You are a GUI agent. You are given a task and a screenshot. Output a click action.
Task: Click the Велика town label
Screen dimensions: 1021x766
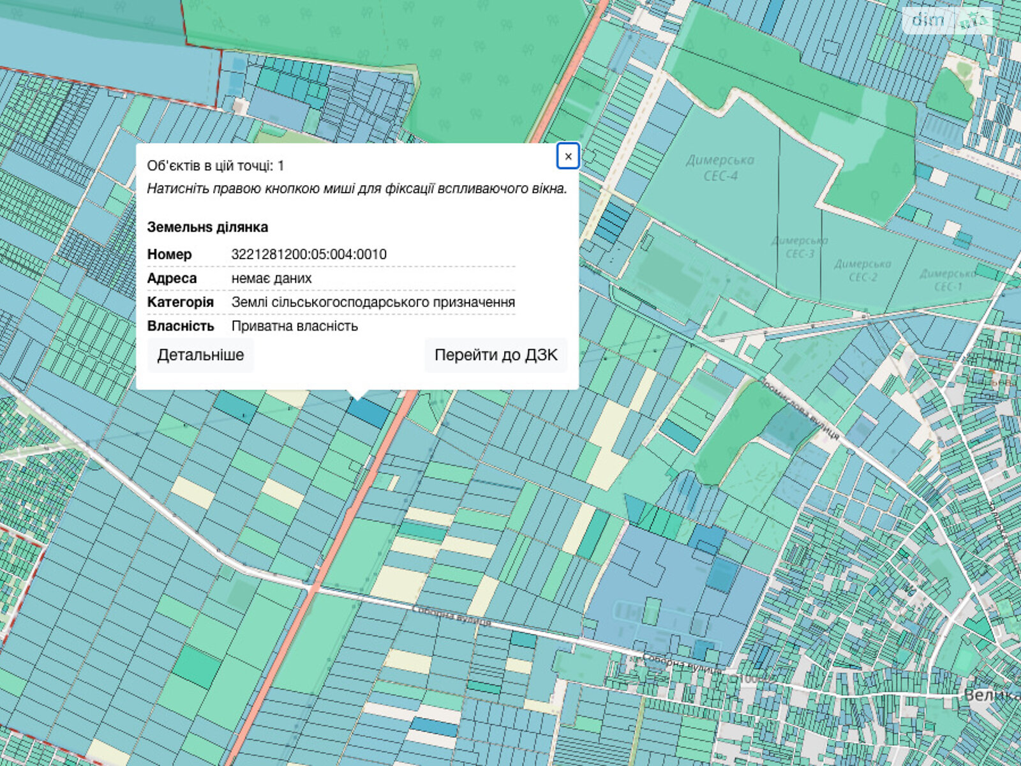(991, 695)
